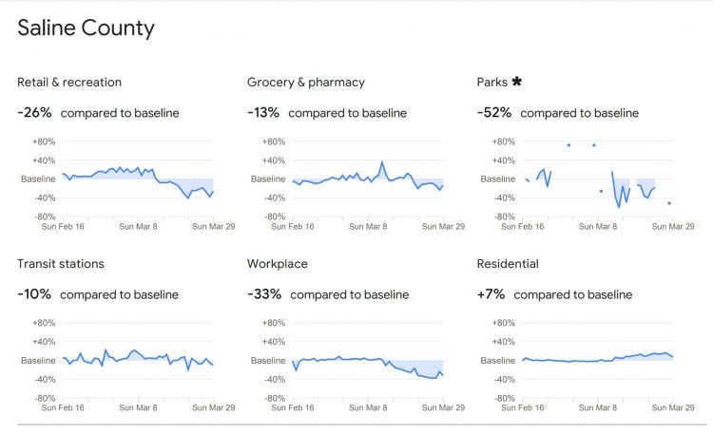
Task: Click the asterisk next to Parks
Action: click(517, 82)
